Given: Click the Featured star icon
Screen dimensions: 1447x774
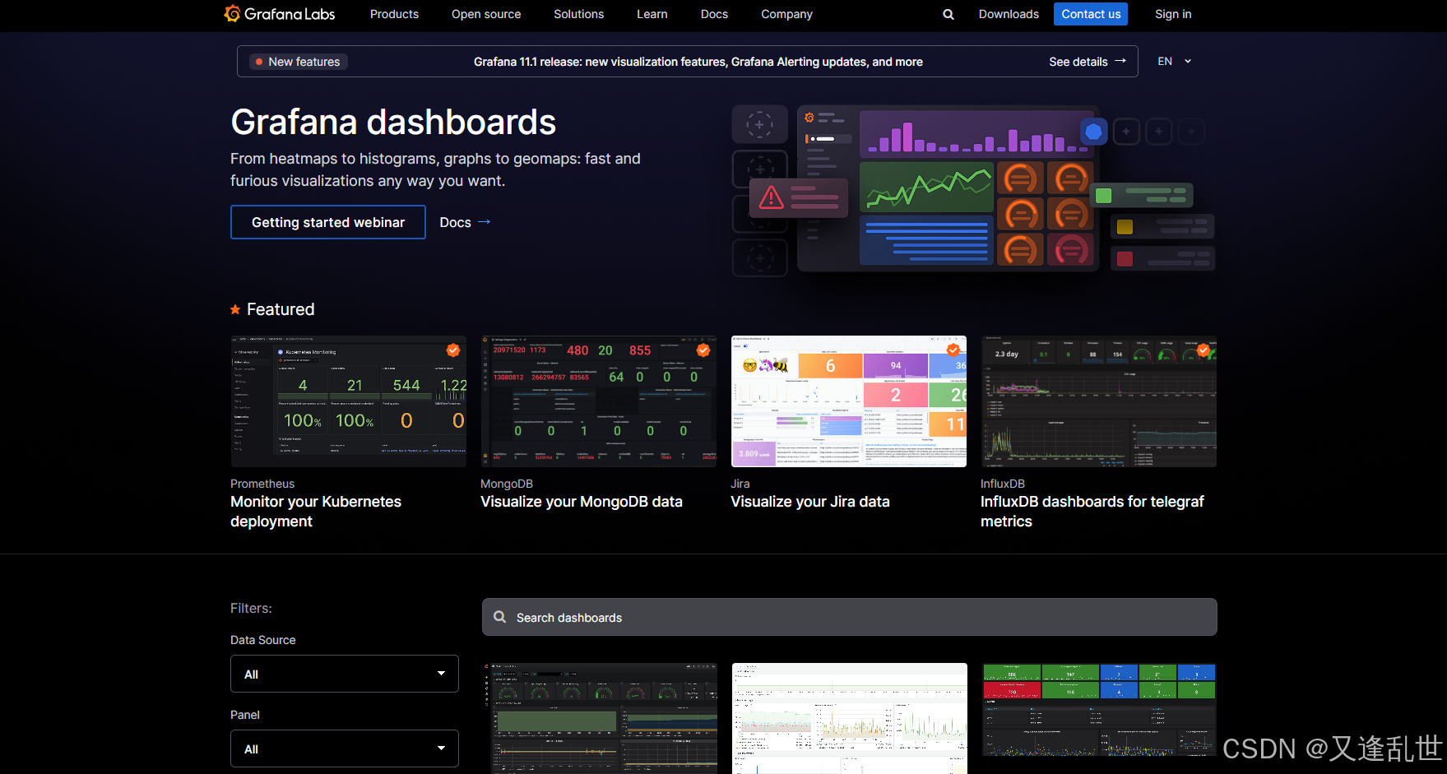Looking at the screenshot, I should [235, 309].
